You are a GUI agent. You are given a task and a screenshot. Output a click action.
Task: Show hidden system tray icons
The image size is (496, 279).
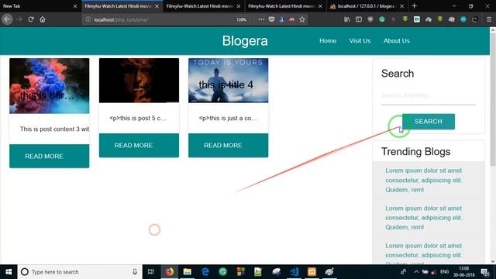coord(416,272)
